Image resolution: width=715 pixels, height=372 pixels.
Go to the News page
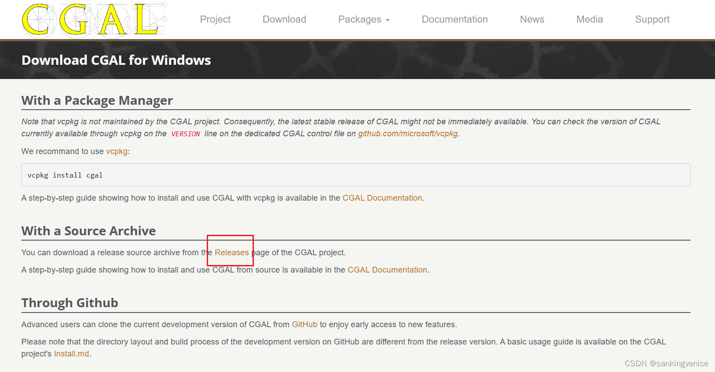coord(532,20)
